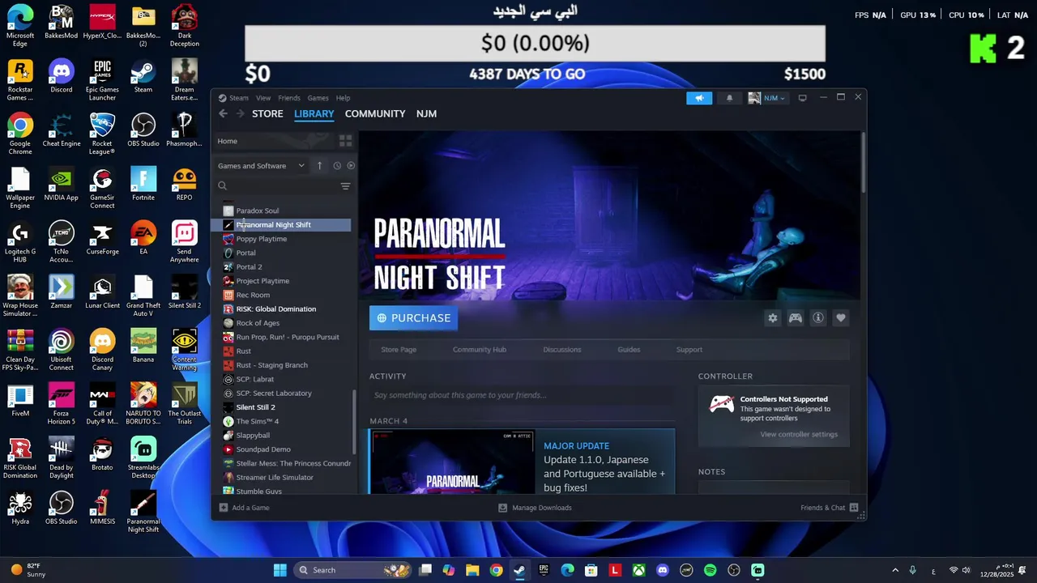This screenshot has height=583, width=1037.
Task: Open the Friends menu
Action: (289, 98)
